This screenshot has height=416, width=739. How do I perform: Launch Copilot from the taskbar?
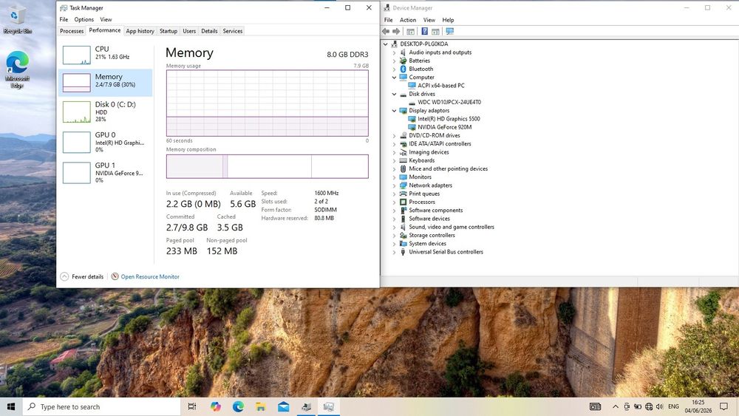[215, 406]
